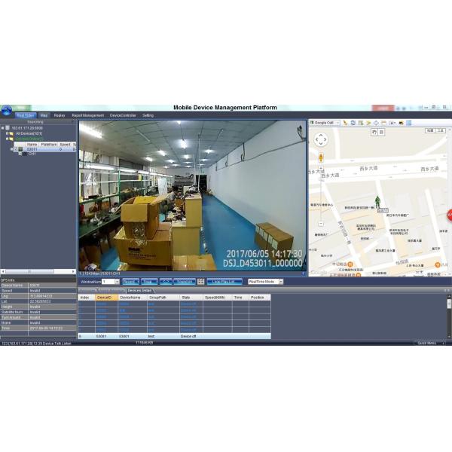This screenshot has height=452, width=452.
Task: Open the small dropdown tool on map toolbar
Action: 392,123
